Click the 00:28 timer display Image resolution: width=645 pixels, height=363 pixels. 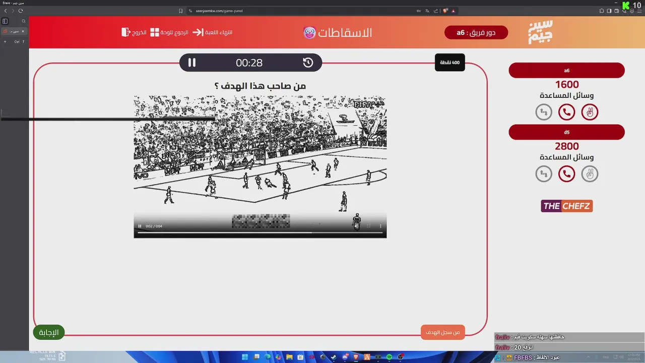(x=249, y=63)
